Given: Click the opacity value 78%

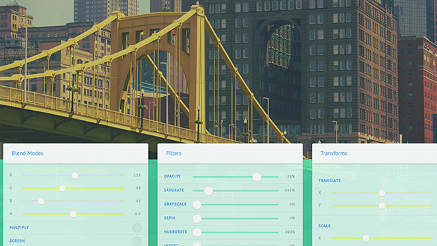Looking at the screenshot, I should tap(291, 176).
